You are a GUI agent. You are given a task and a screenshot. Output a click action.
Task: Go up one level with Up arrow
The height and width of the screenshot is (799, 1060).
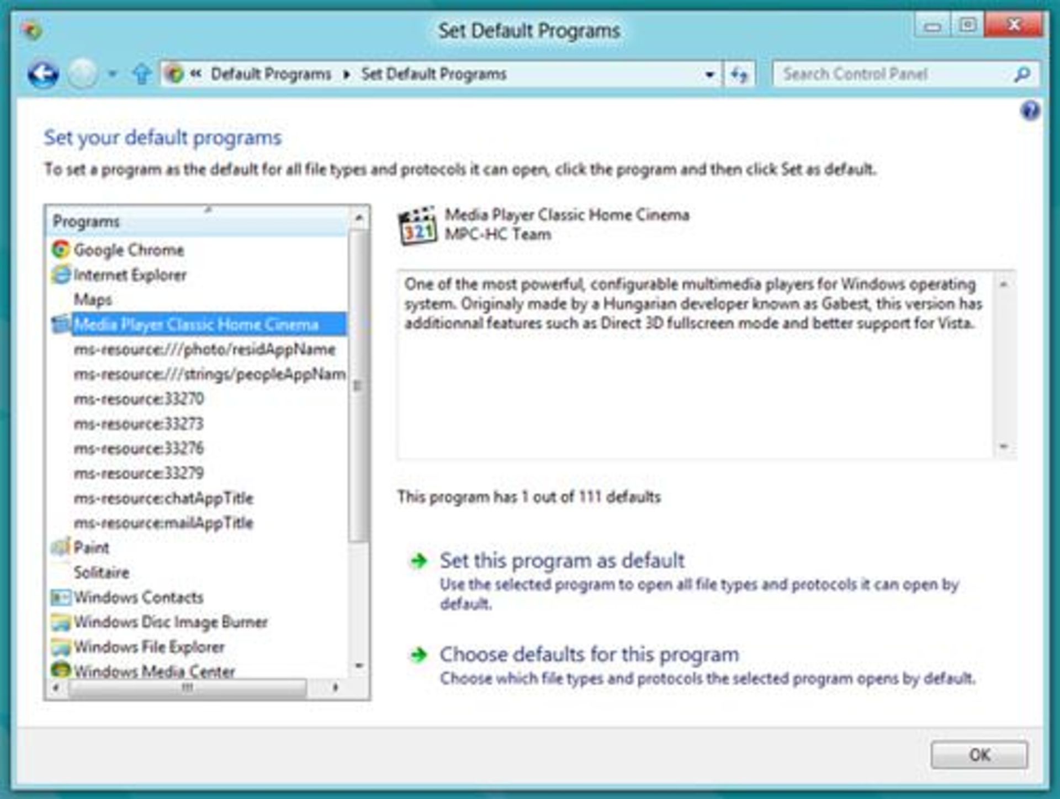pyautogui.click(x=142, y=74)
